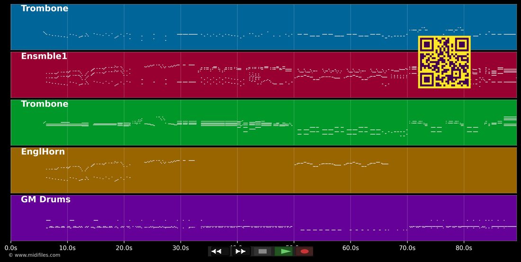Click the red record button
Screen dimensions: 521x262
305,252
